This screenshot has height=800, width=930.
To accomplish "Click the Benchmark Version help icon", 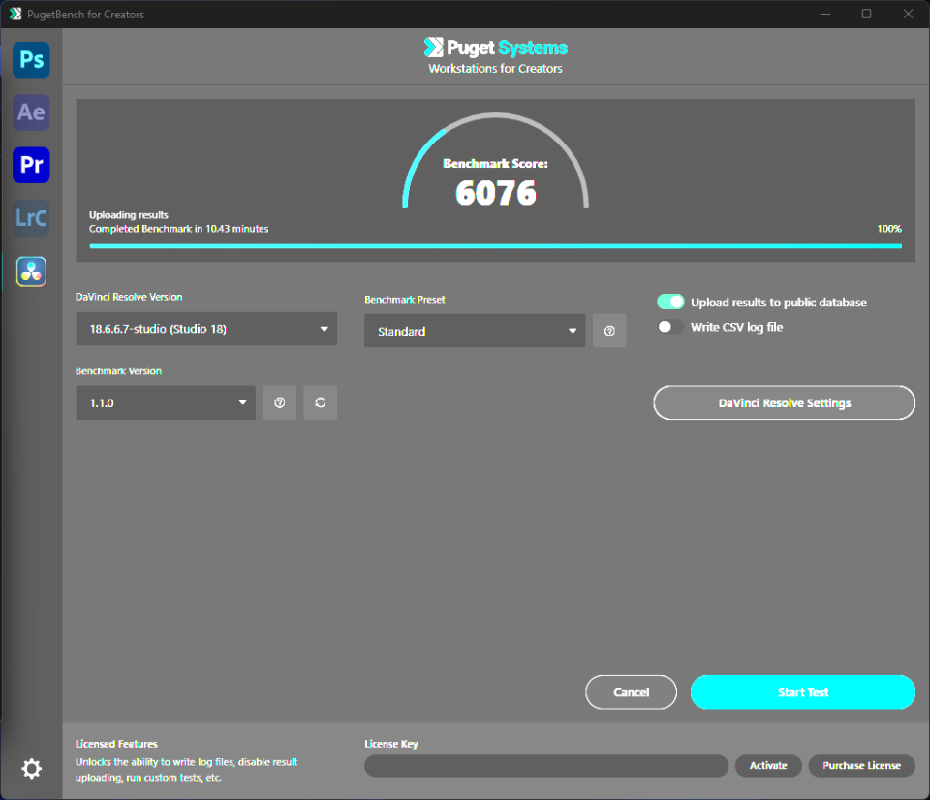I will pos(279,402).
